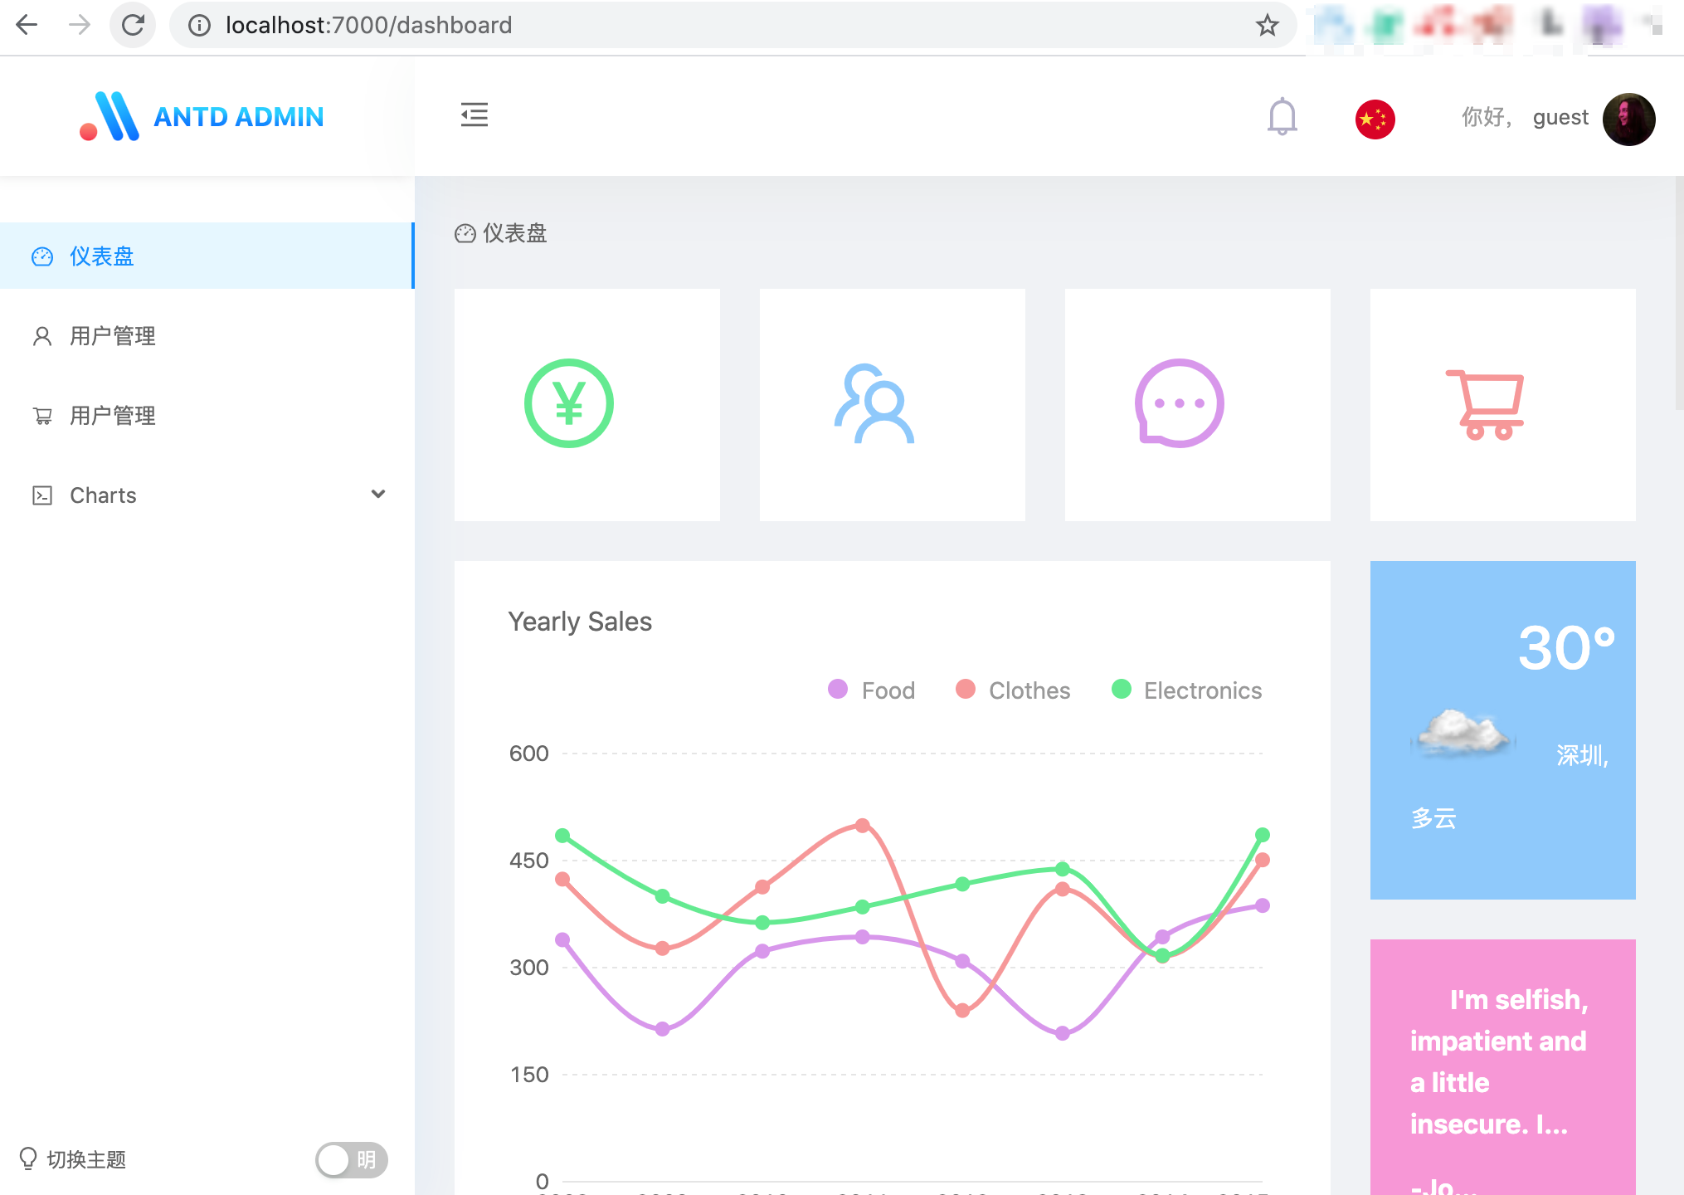1684x1195 pixels.
Task: Click the 仪表盘 breadcrumb link
Action: (514, 233)
